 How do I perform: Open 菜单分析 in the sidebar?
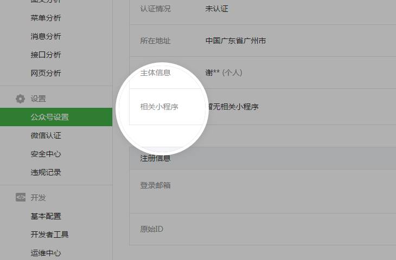point(46,18)
